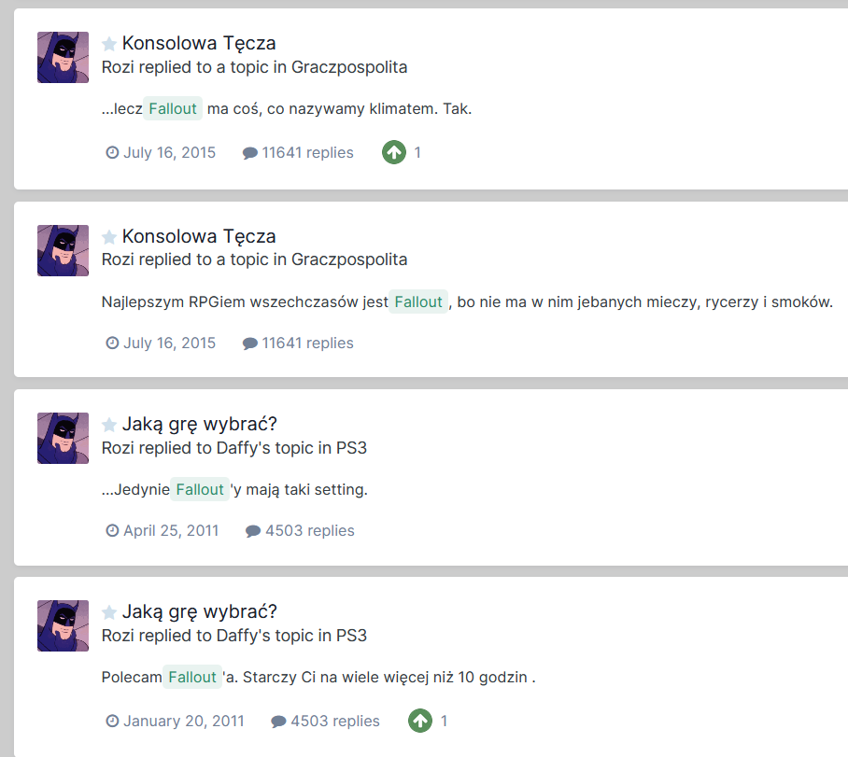Open the Jaką grę wybrać? title dated January 20, 2011
Image resolution: width=848 pixels, height=757 pixels.
tap(200, 611)
